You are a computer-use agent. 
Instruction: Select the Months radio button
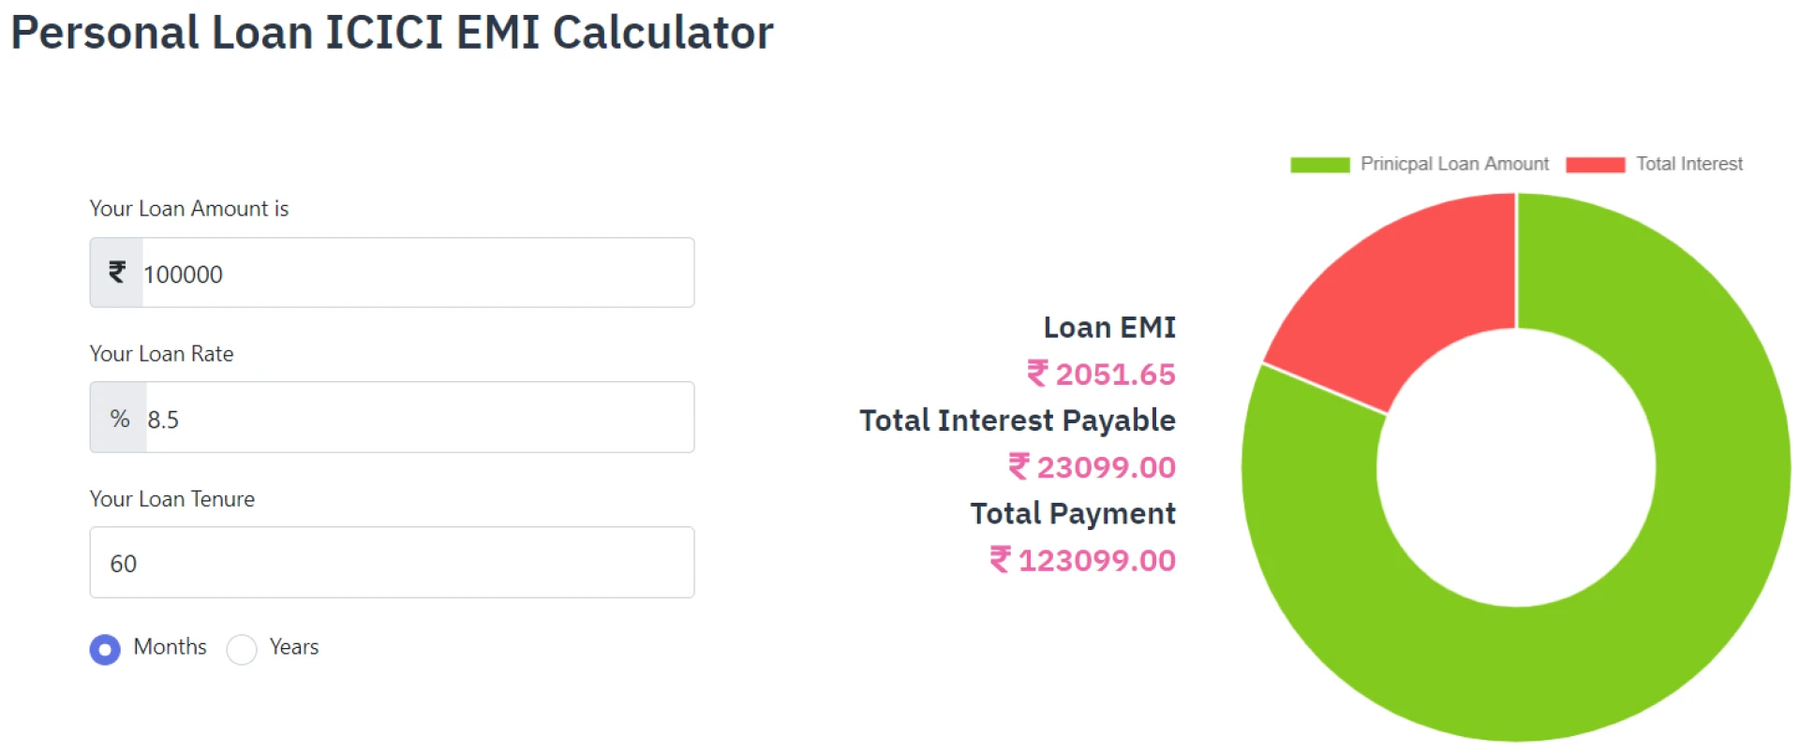point(105,649)
